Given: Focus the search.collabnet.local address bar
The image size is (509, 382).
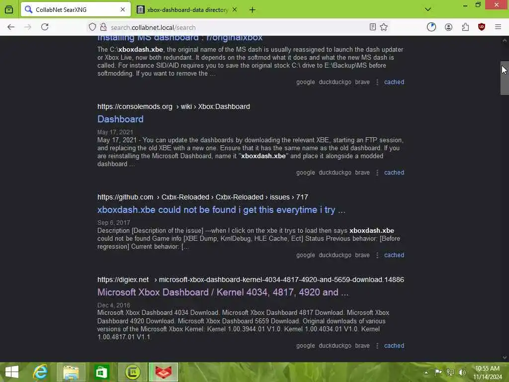Looking at the screenshot, I should (x=237, y=27).
